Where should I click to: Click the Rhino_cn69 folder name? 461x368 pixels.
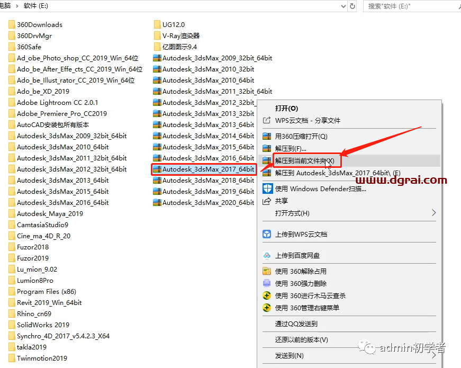(34, 314)
